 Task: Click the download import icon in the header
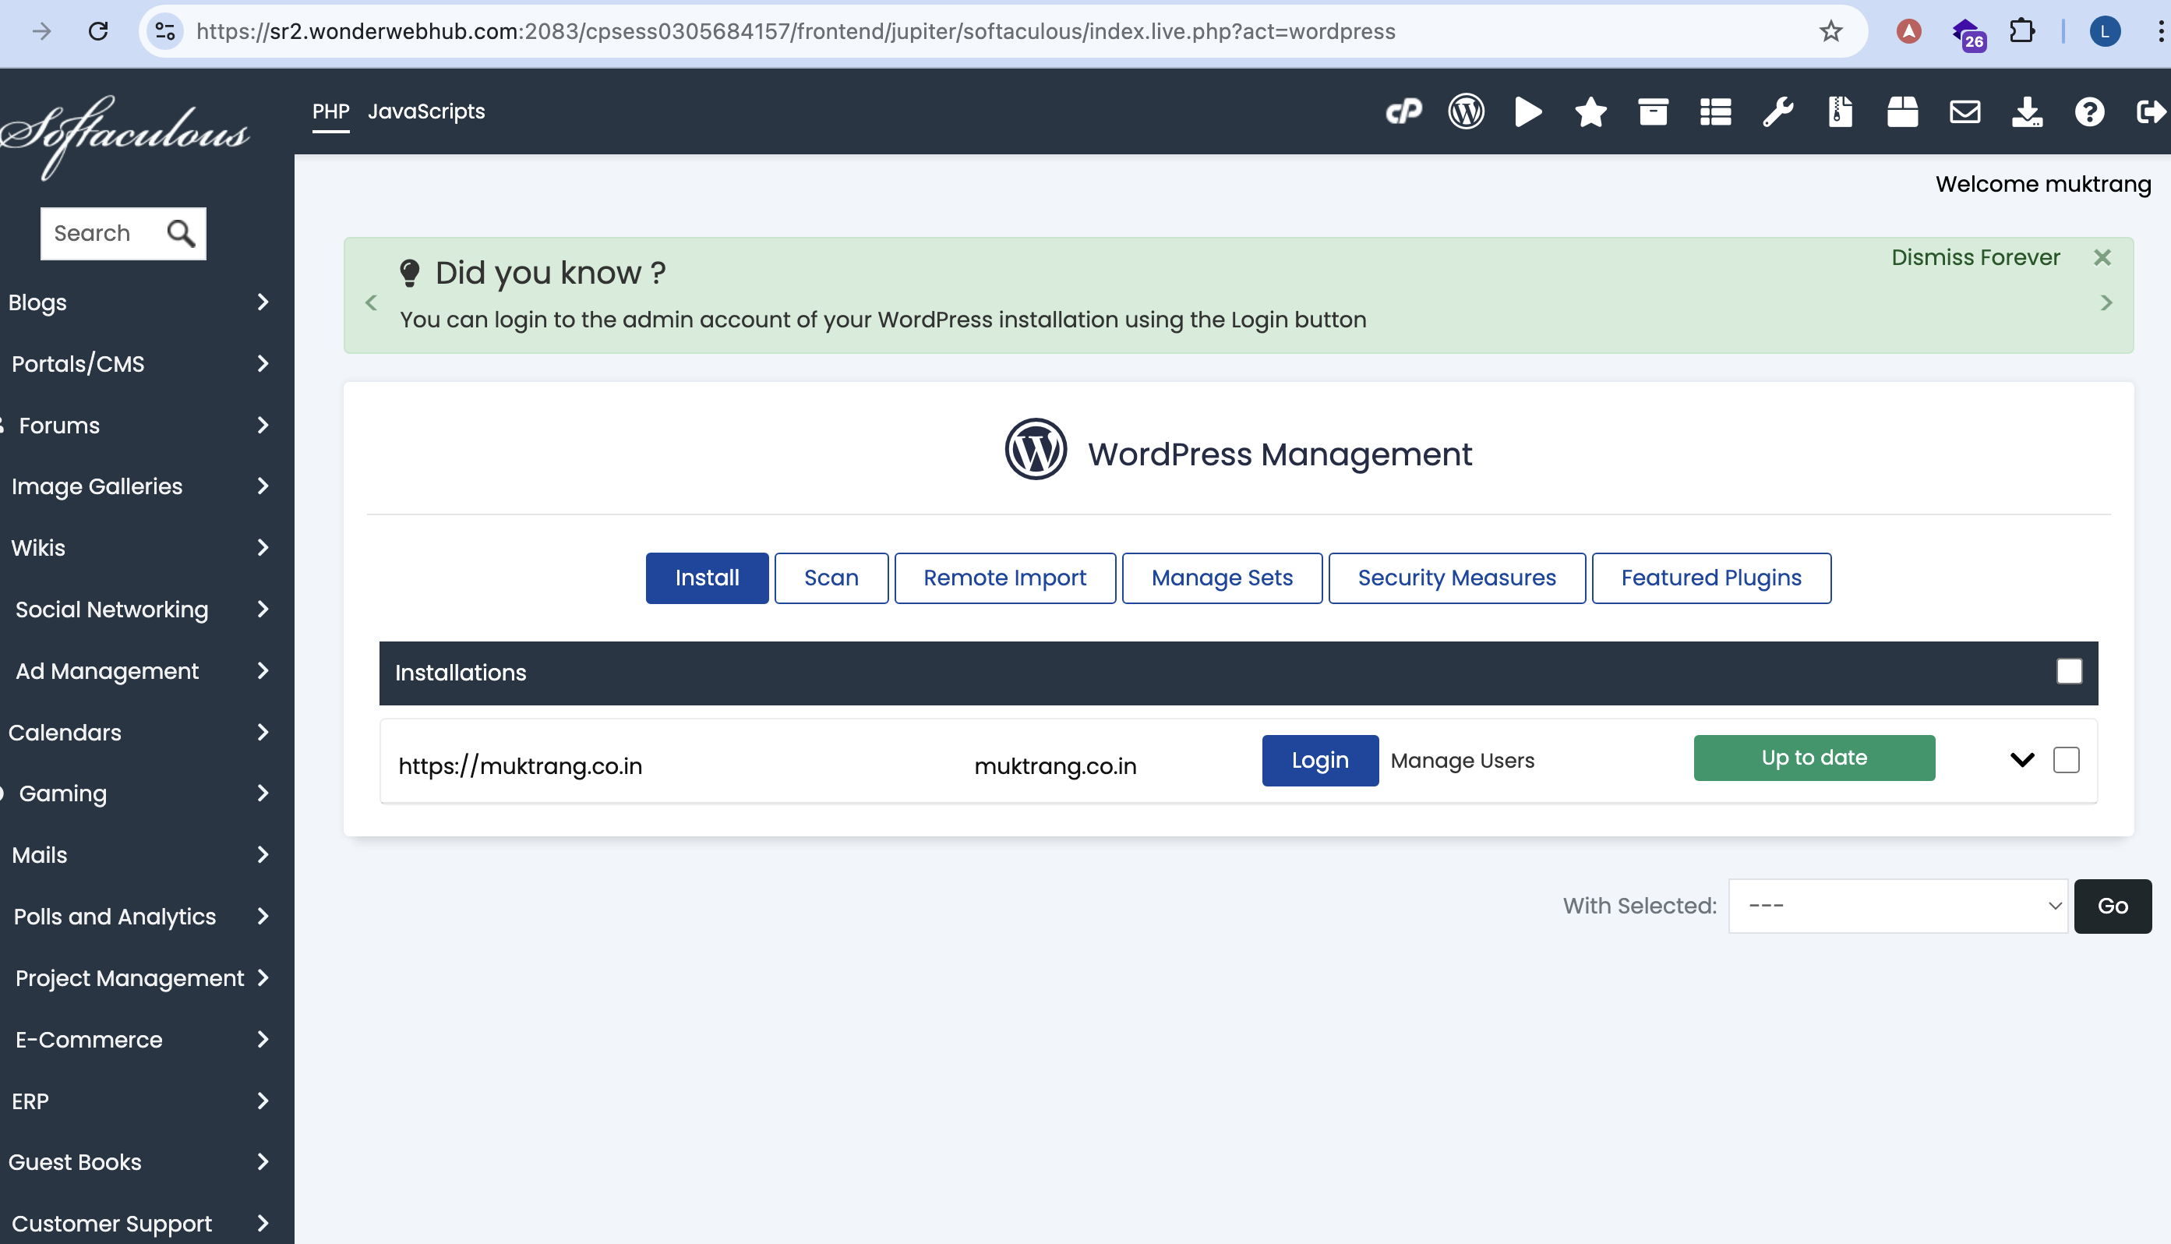[2027, 112]
